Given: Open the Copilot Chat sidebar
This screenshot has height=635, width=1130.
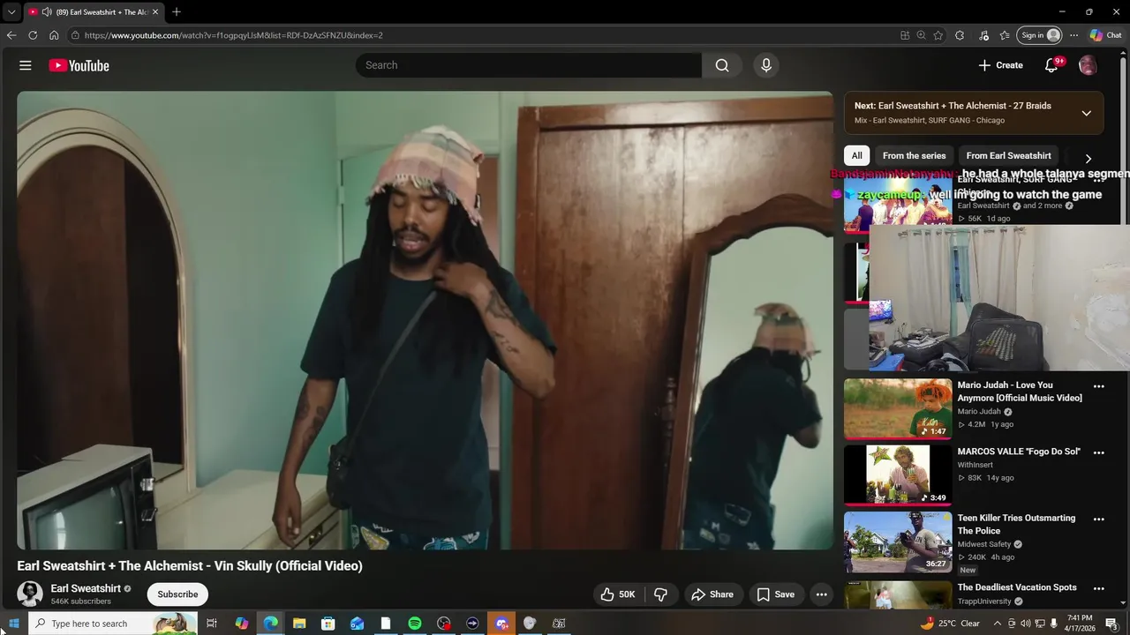Looking at the screenshot, I should pos(1105,35).
